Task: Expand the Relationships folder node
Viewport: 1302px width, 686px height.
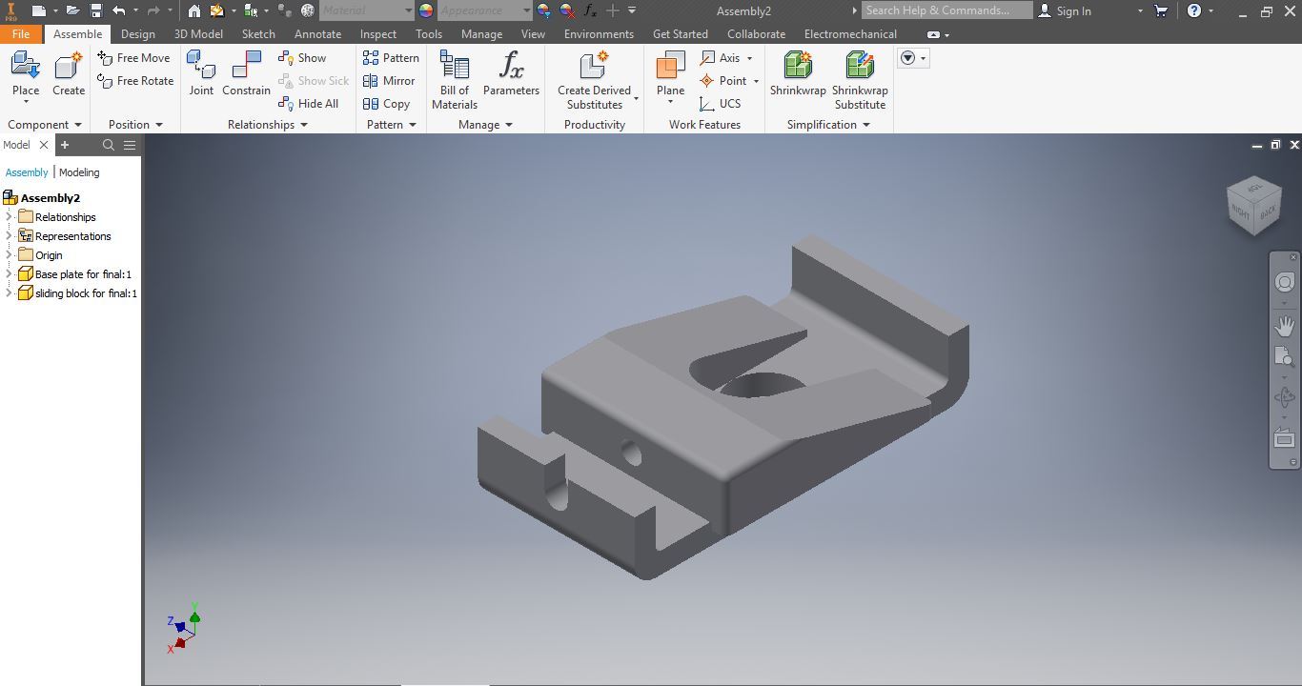Action: tap(9, 217)
